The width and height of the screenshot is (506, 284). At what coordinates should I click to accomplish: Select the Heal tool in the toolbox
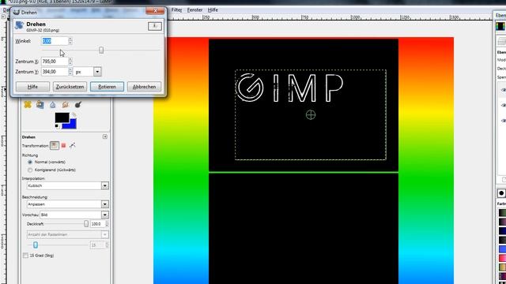click(x=28, y=105)
